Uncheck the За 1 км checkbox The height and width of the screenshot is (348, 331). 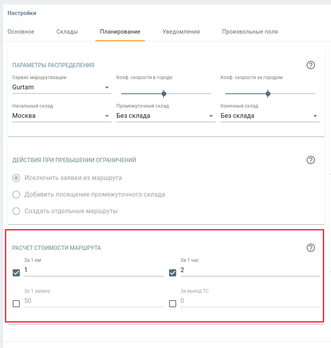pyautogui.click(x=16, y=273)
